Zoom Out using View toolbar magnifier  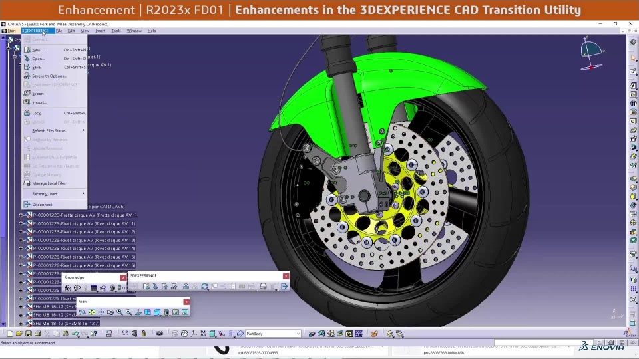click(x=128, y=312)
